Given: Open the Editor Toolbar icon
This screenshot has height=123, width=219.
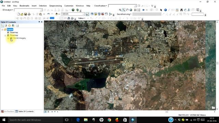Looking at the screenshot, I should click(x=88, y=14).
